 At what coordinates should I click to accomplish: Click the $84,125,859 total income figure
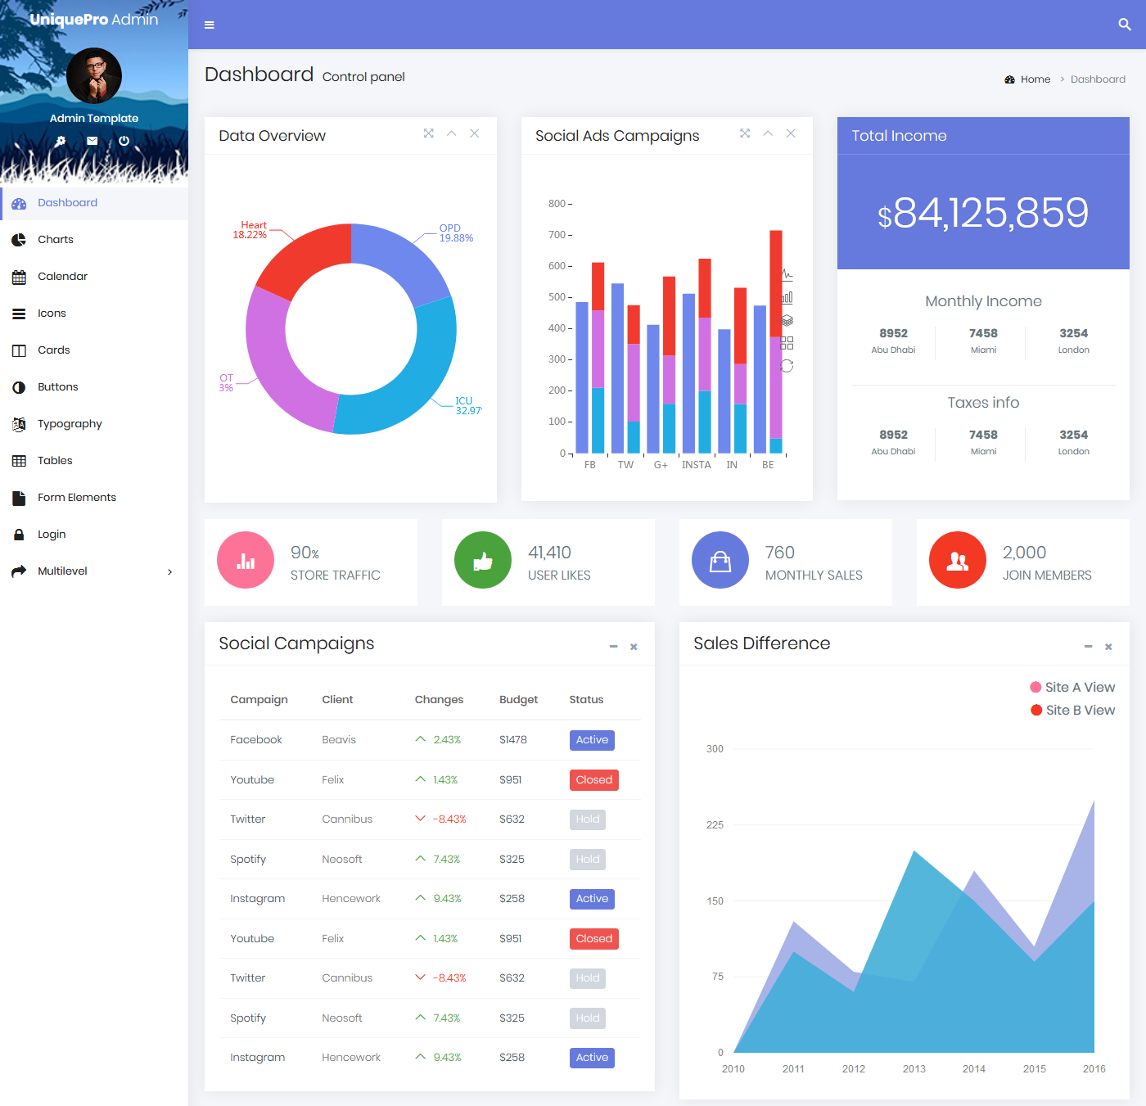pyautogui.click(x=983, y=213)
